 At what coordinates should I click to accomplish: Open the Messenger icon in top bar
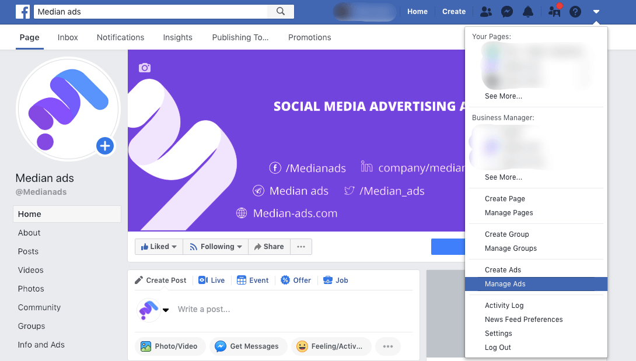(507, 12)
